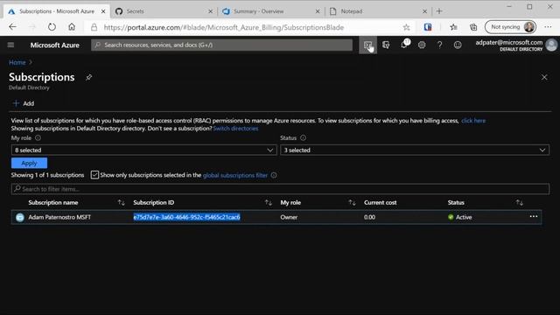
Task: Open the click here billing link
Action: (x=473, y=121)
